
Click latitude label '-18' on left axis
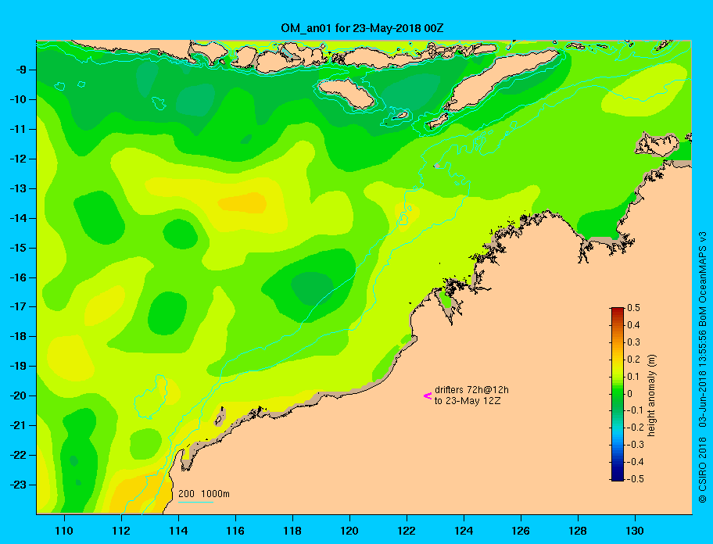tap(17, 337)
